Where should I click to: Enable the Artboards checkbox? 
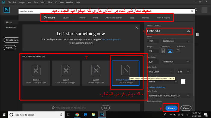coord(178,51)
